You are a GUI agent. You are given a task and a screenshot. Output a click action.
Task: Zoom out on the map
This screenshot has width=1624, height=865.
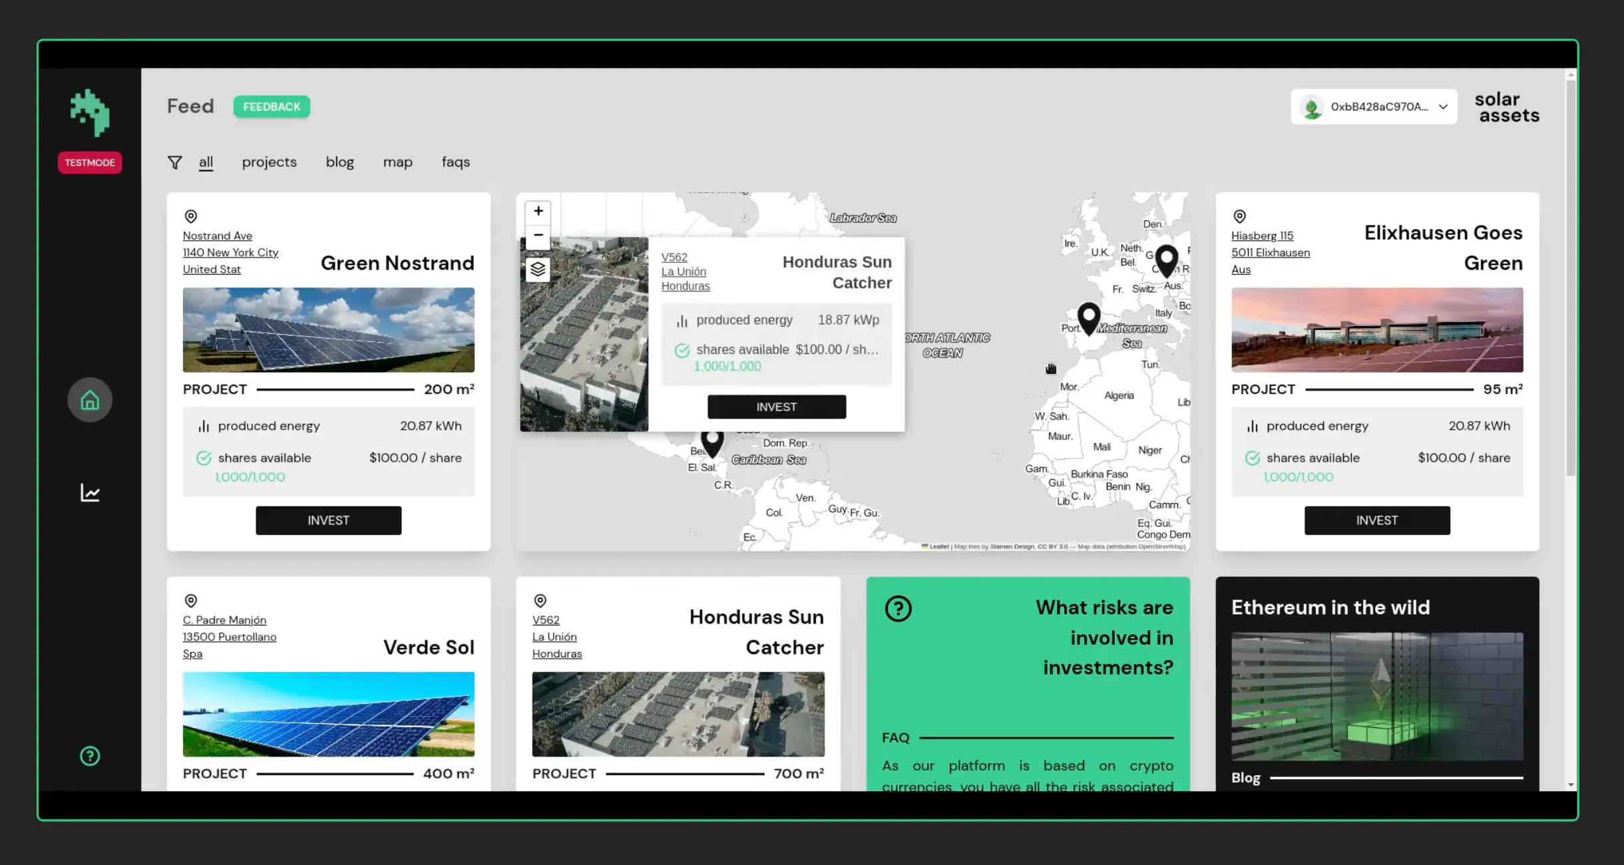pos(538,236)
